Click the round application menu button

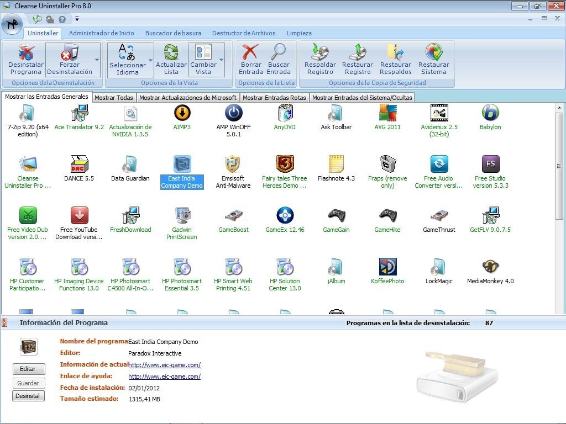(12, 24)
